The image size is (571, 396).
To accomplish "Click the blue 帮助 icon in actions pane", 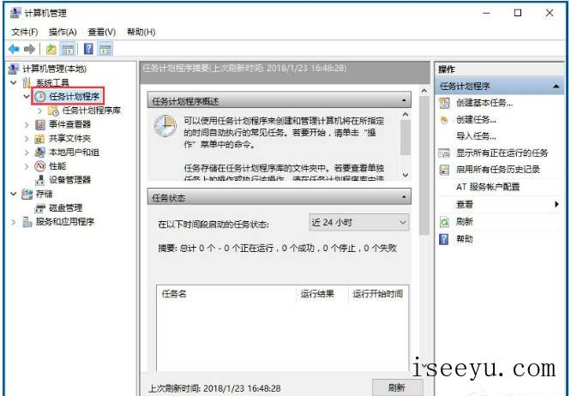I will 444,239.
